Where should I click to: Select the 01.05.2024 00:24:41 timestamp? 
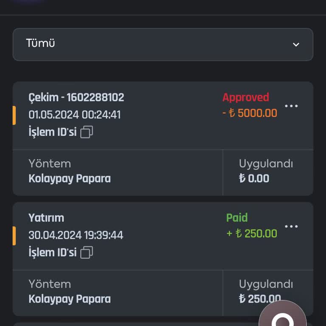(75, 115)
